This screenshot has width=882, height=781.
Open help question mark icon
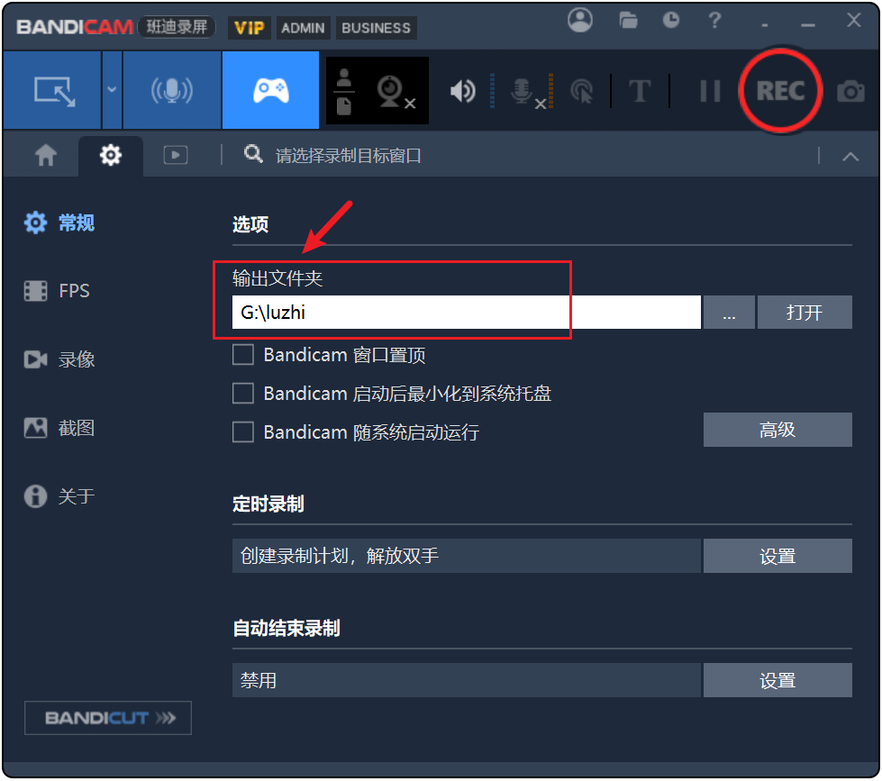coord(714,21)
